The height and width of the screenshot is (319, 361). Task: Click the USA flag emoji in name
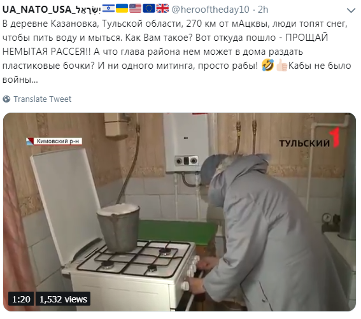coord(136,8)
